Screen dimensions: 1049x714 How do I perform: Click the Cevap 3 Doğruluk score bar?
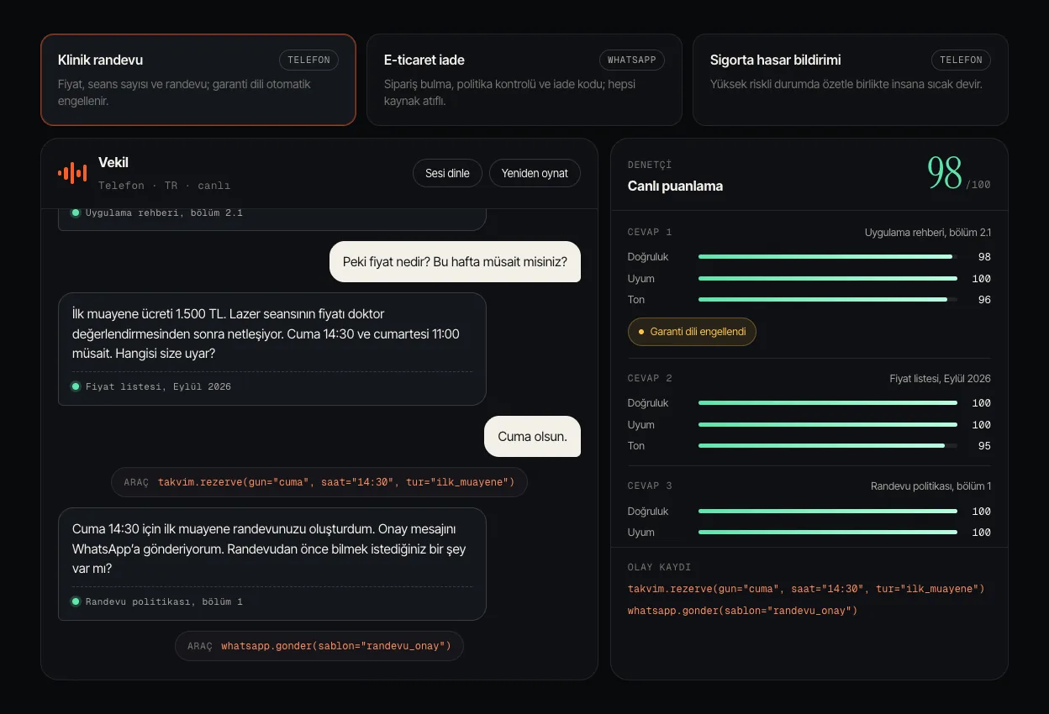(828, 511)
